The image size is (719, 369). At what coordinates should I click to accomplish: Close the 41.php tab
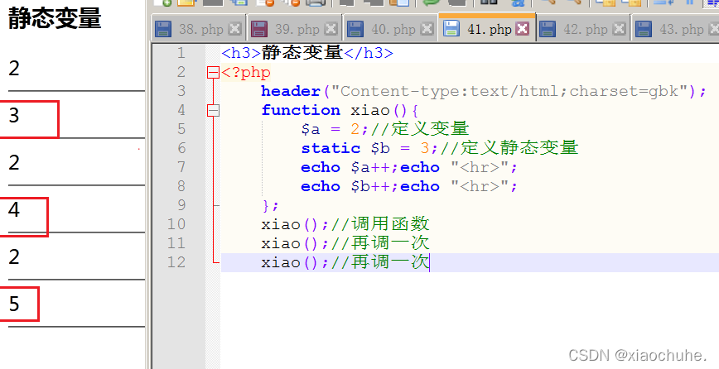tap(523, 29)
